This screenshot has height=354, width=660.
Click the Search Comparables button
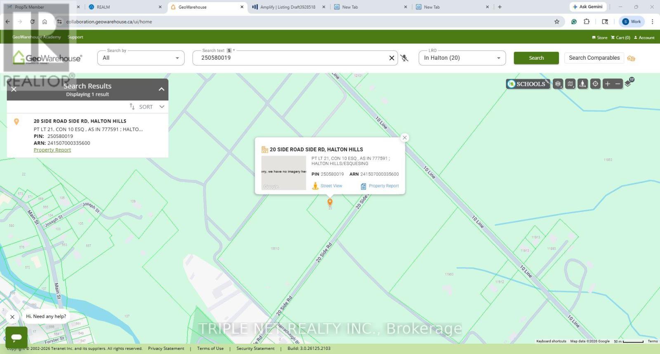(594, 58)
